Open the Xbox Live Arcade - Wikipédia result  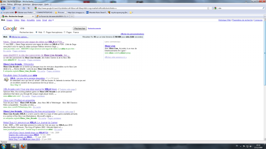[18, 64]
